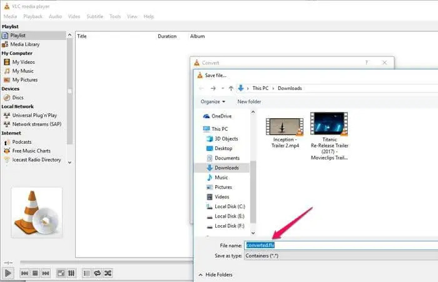Go to previous media track

pos(24,273)
